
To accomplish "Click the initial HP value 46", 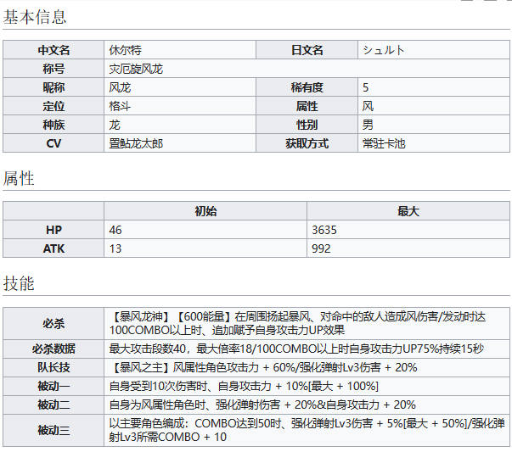I will coord(115,230).
